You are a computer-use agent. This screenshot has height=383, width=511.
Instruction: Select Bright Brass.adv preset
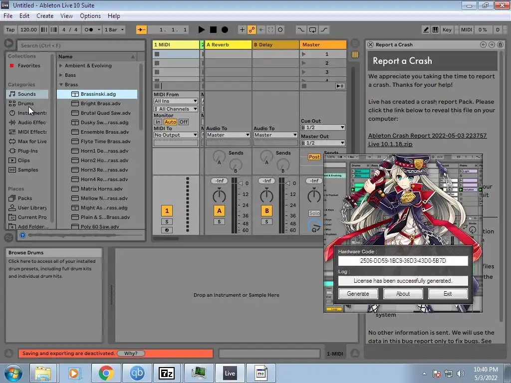[x=97, y=103]
